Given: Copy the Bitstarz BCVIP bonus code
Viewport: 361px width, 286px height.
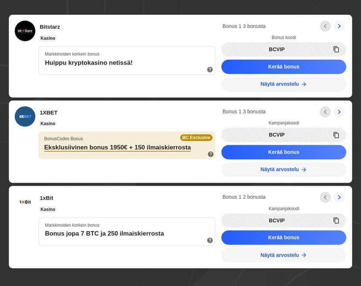Looking at the screenshot, I should coord(336,49).
